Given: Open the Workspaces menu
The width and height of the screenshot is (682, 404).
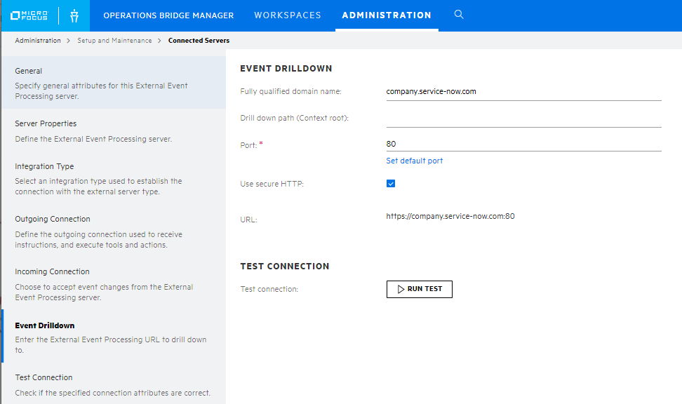Looking at the screenshot, I should (288, 15).
